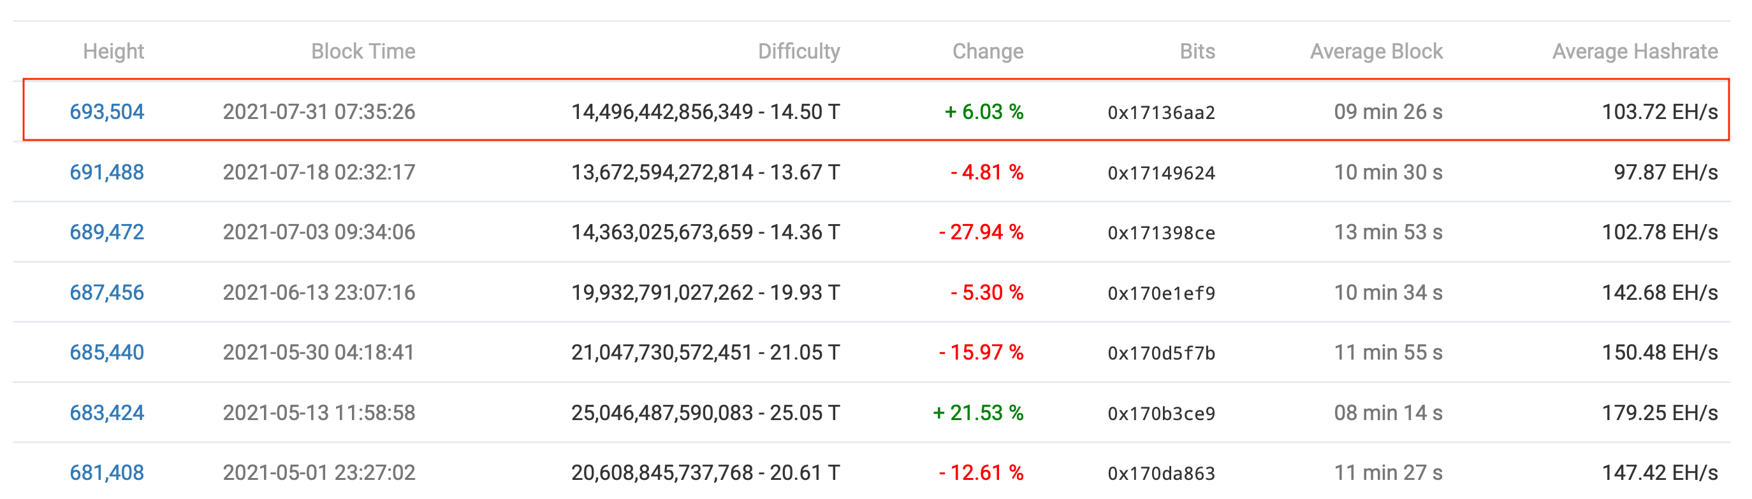
Task: Select the + 6.03 % change value
Action: (984, 111)
